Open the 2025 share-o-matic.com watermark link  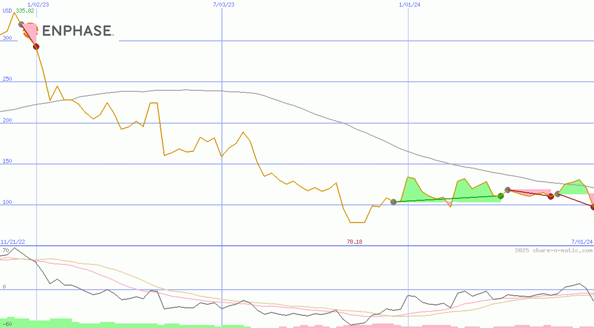click(x=554, y=249)
